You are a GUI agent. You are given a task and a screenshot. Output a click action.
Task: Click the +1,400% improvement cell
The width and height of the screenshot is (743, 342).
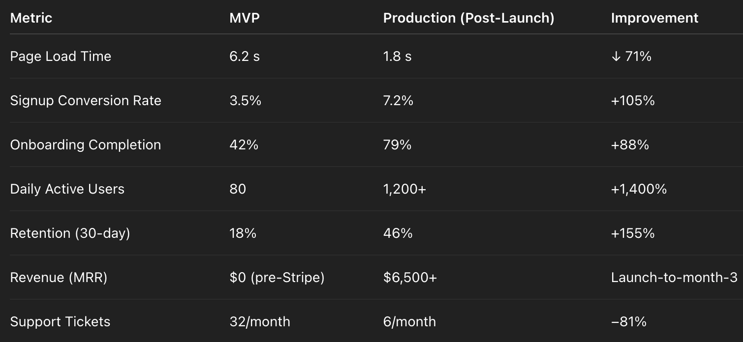pyautogui.click(x=639, y=189)
